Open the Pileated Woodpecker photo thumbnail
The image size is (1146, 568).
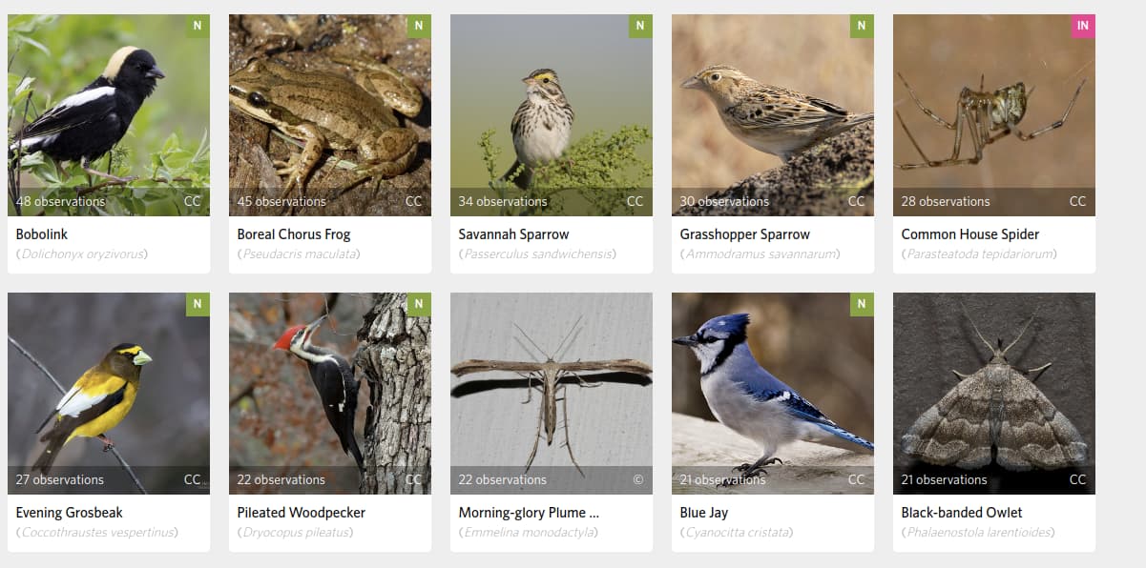coord(330,394)
